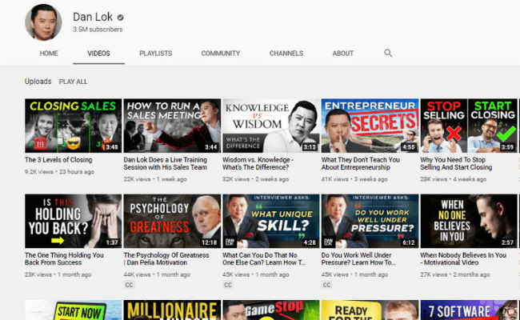Click the 3:48 duration badge

pos(112,147)
